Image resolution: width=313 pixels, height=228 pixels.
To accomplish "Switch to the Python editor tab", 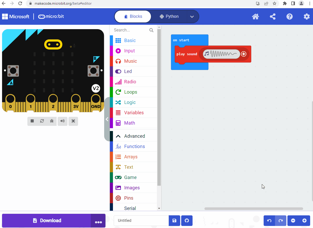I will click(169, 16).
